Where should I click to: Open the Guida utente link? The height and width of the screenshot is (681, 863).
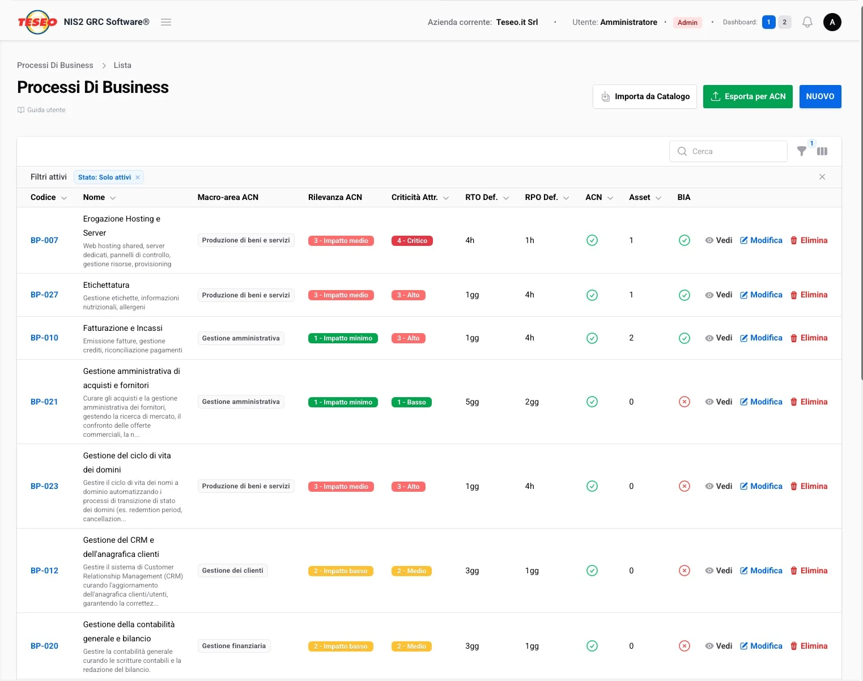[41, 110]
